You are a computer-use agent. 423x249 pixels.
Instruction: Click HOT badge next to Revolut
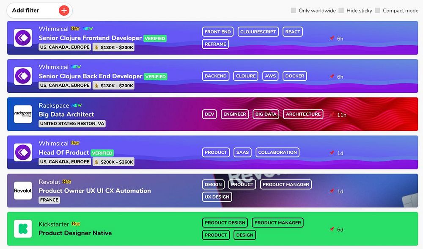67,182
